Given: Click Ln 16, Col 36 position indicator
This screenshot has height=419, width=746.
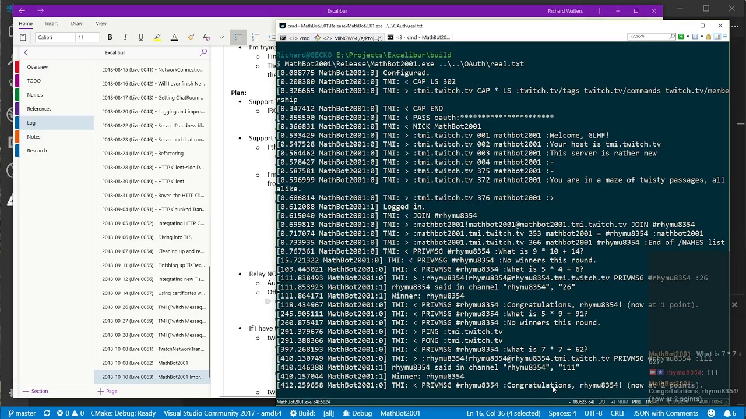Looking at the screenshot, I should [503, 413].
